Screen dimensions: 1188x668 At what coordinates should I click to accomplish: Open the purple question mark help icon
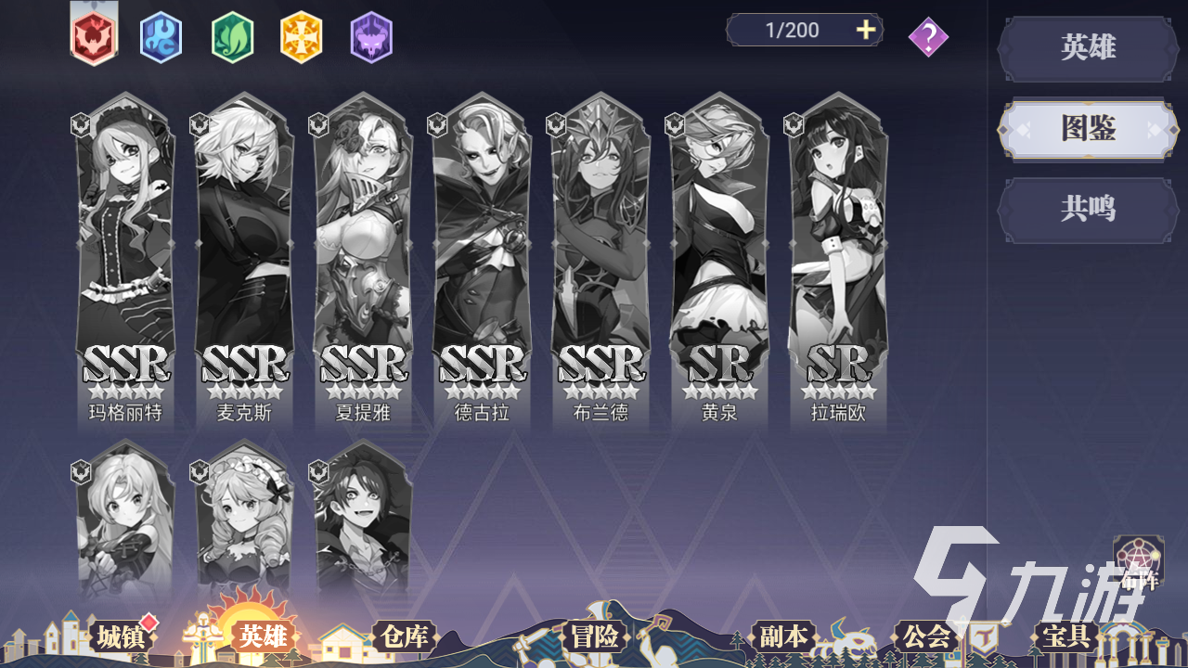(928, 38)
